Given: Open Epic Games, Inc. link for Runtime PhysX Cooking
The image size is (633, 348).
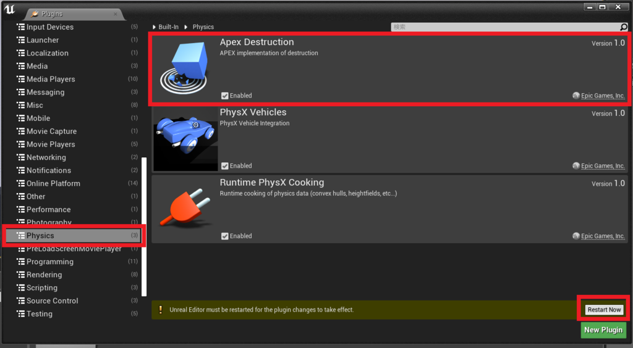Looking at the screenshot, I should coord(603,236).
